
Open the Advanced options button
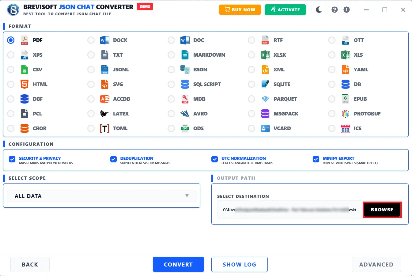pos(376,264)
